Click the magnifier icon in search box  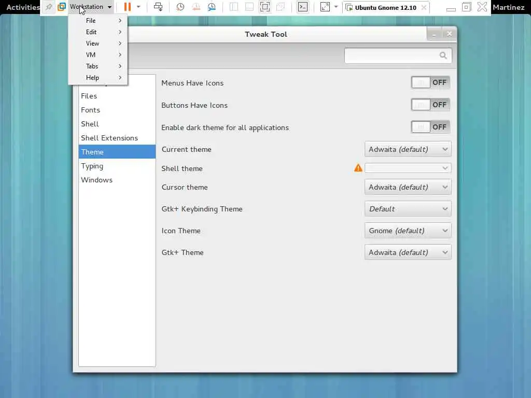point(443,55)
